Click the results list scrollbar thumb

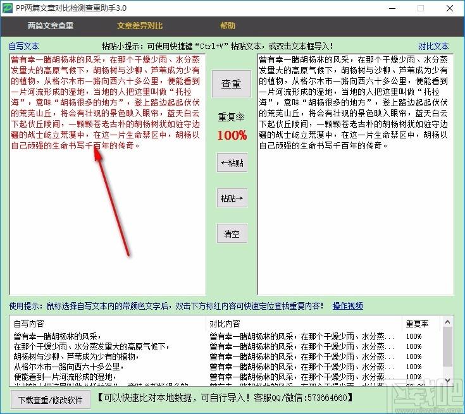448,347
